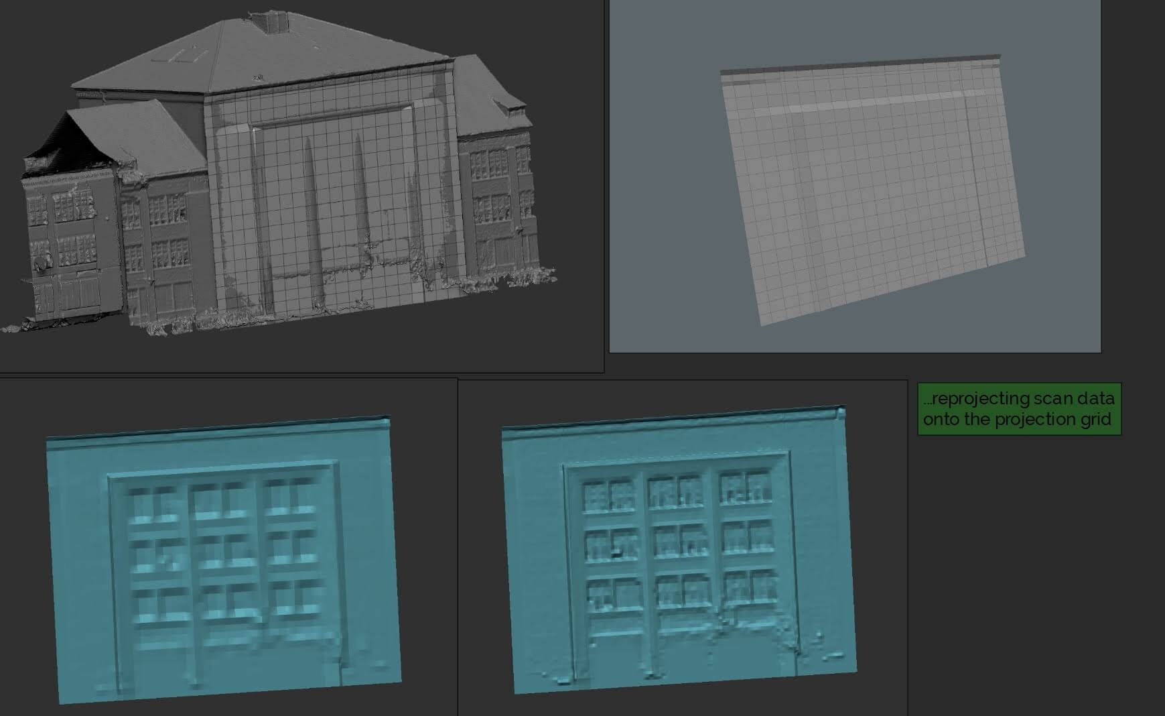Click the gridded central wall of scanned building
This screenshot has height=716, width=1165.
click(335, 201)
